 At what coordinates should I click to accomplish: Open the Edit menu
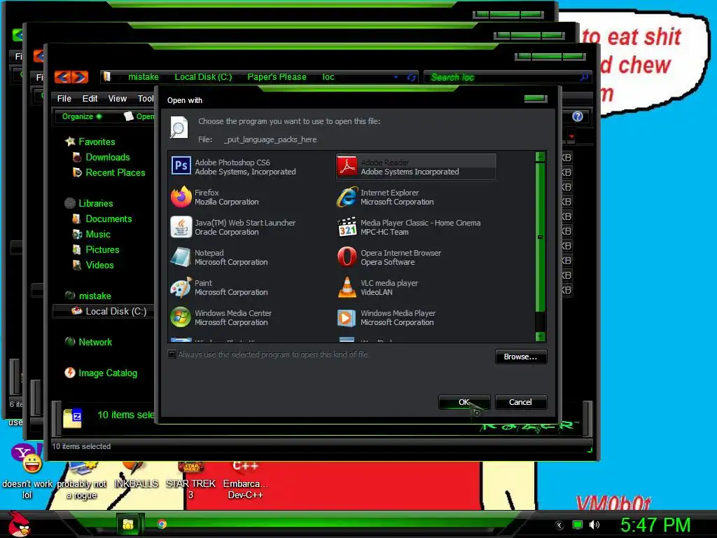coord(90,98)
